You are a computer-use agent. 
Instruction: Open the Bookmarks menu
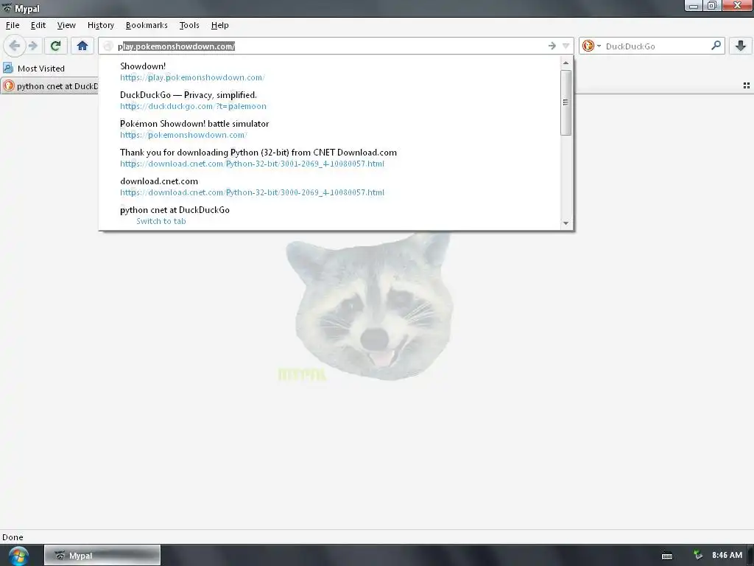tap(147, 25)
